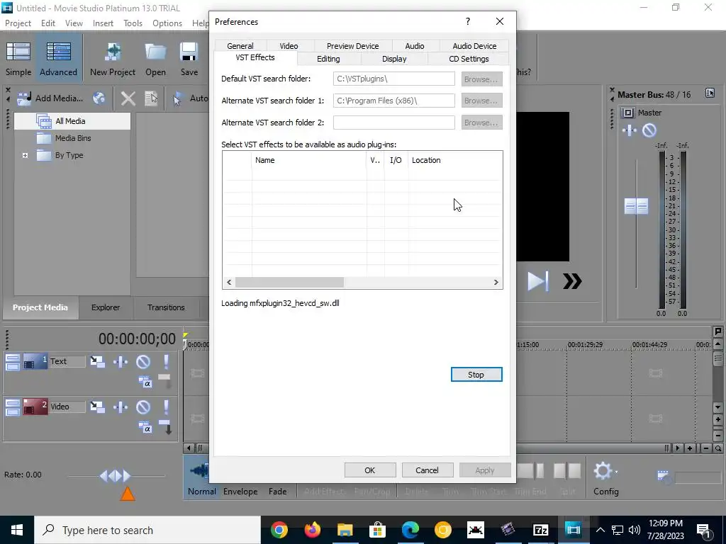Click the VST list horizontal scrollbar thumb

pyautogui.click(x=289, y=282)
